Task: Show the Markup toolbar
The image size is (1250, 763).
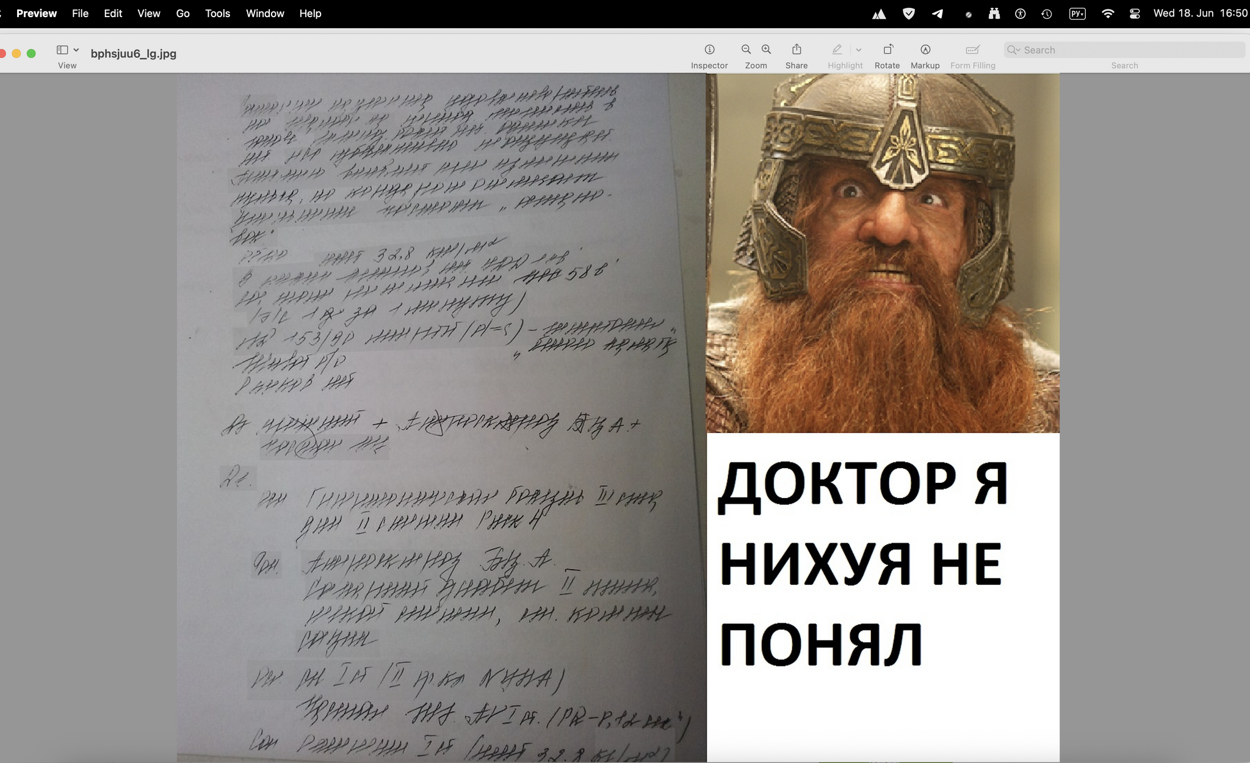Action: coord(925,50)
